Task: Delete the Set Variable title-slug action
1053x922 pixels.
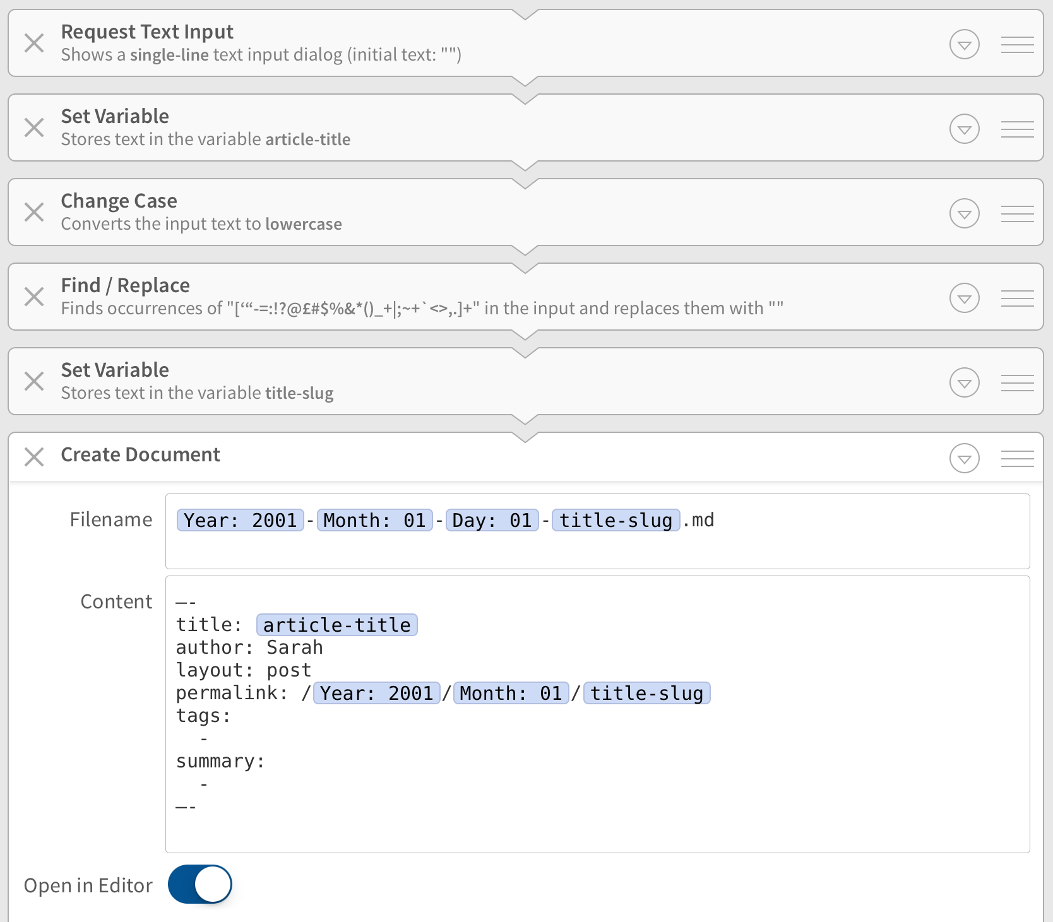Action: coord(35,381)
